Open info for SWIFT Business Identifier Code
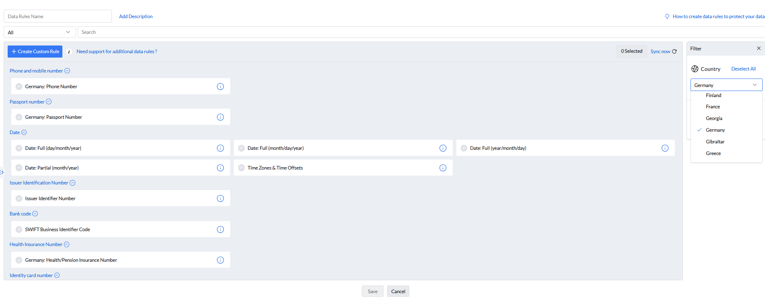The height and width of the screenshot is (300, 765). pos(220,230)
